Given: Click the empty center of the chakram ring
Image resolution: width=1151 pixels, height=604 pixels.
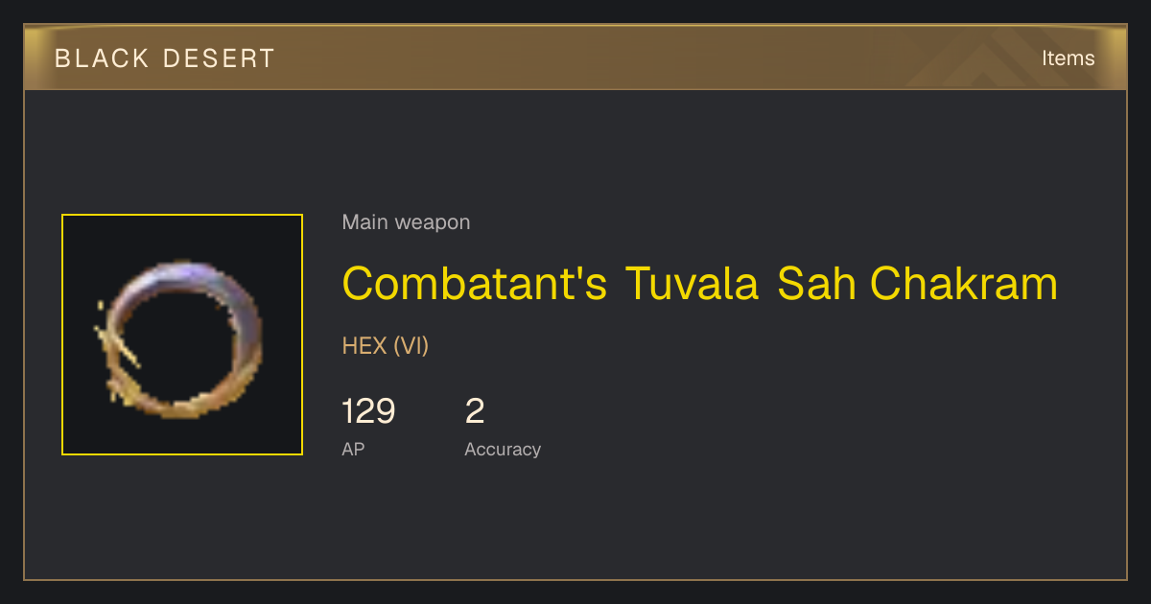Looking at the screenshot, I should click(x=182, y=340).
